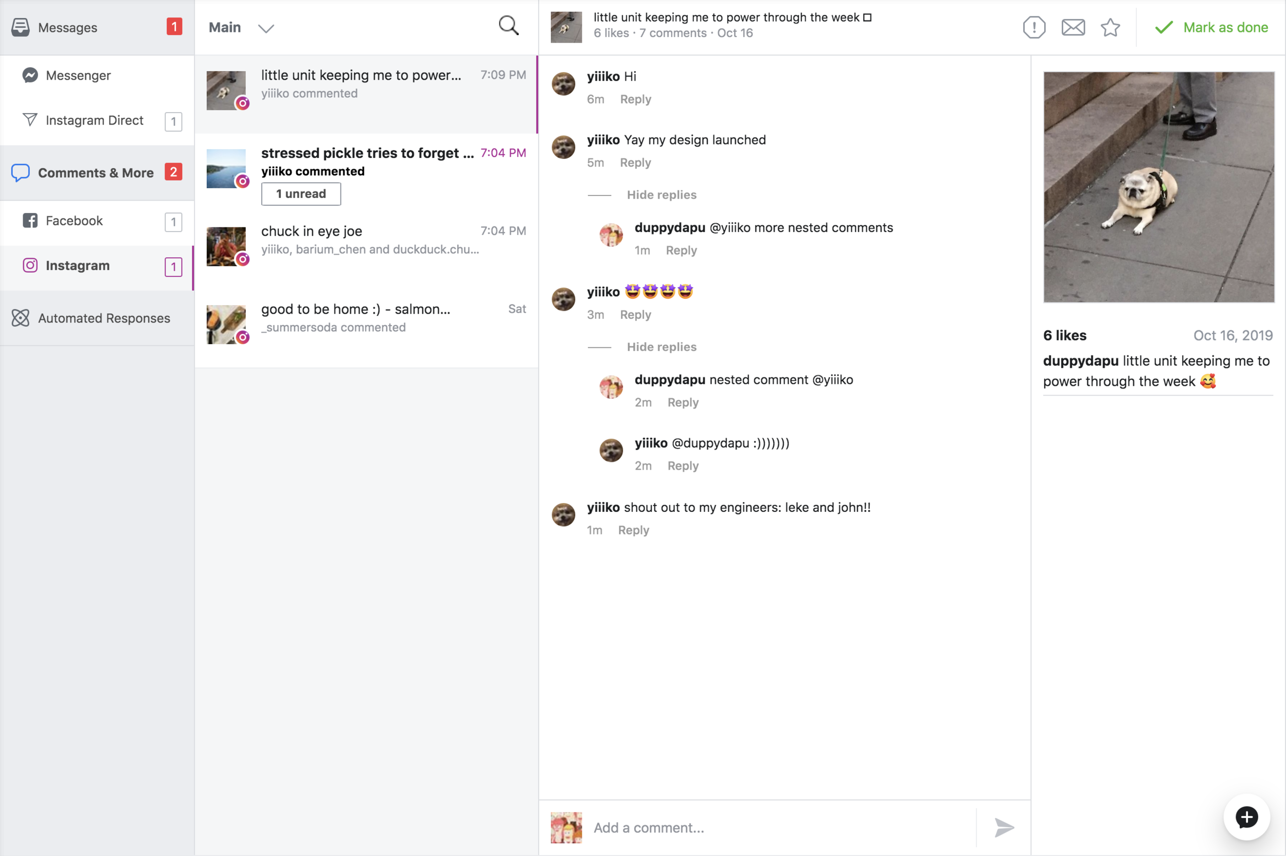
Task: Reply to '@yiiiko more nested comments'
Action: 681,250
